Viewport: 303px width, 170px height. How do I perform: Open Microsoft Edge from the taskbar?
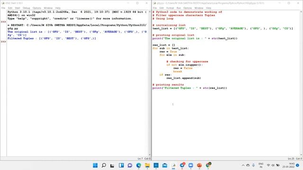(x=139, y=165)
